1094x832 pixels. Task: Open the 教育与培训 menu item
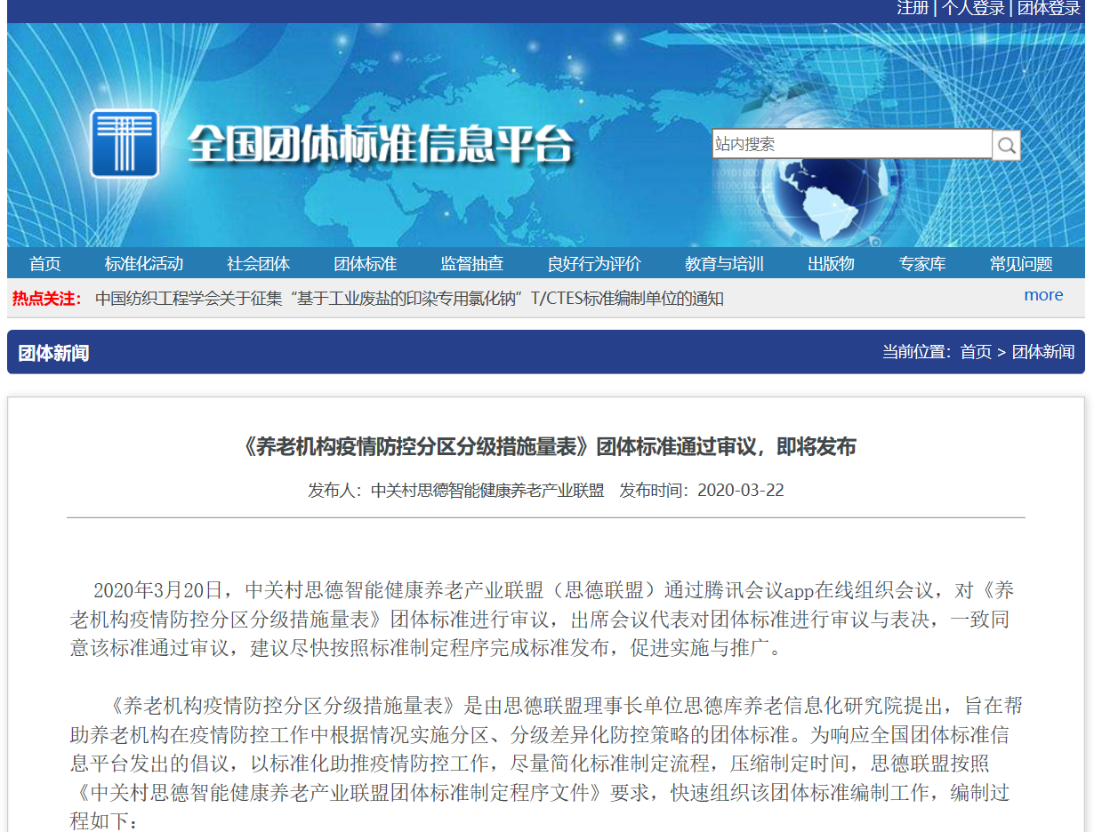tap(724, 263)
